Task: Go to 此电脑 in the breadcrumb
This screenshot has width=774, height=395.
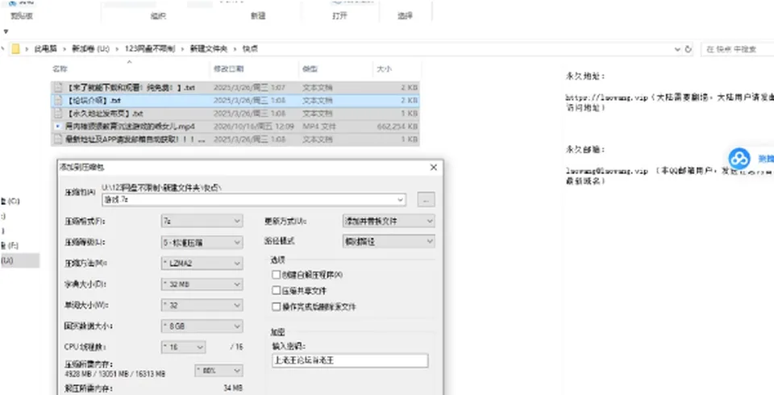Action: (45, 49)
